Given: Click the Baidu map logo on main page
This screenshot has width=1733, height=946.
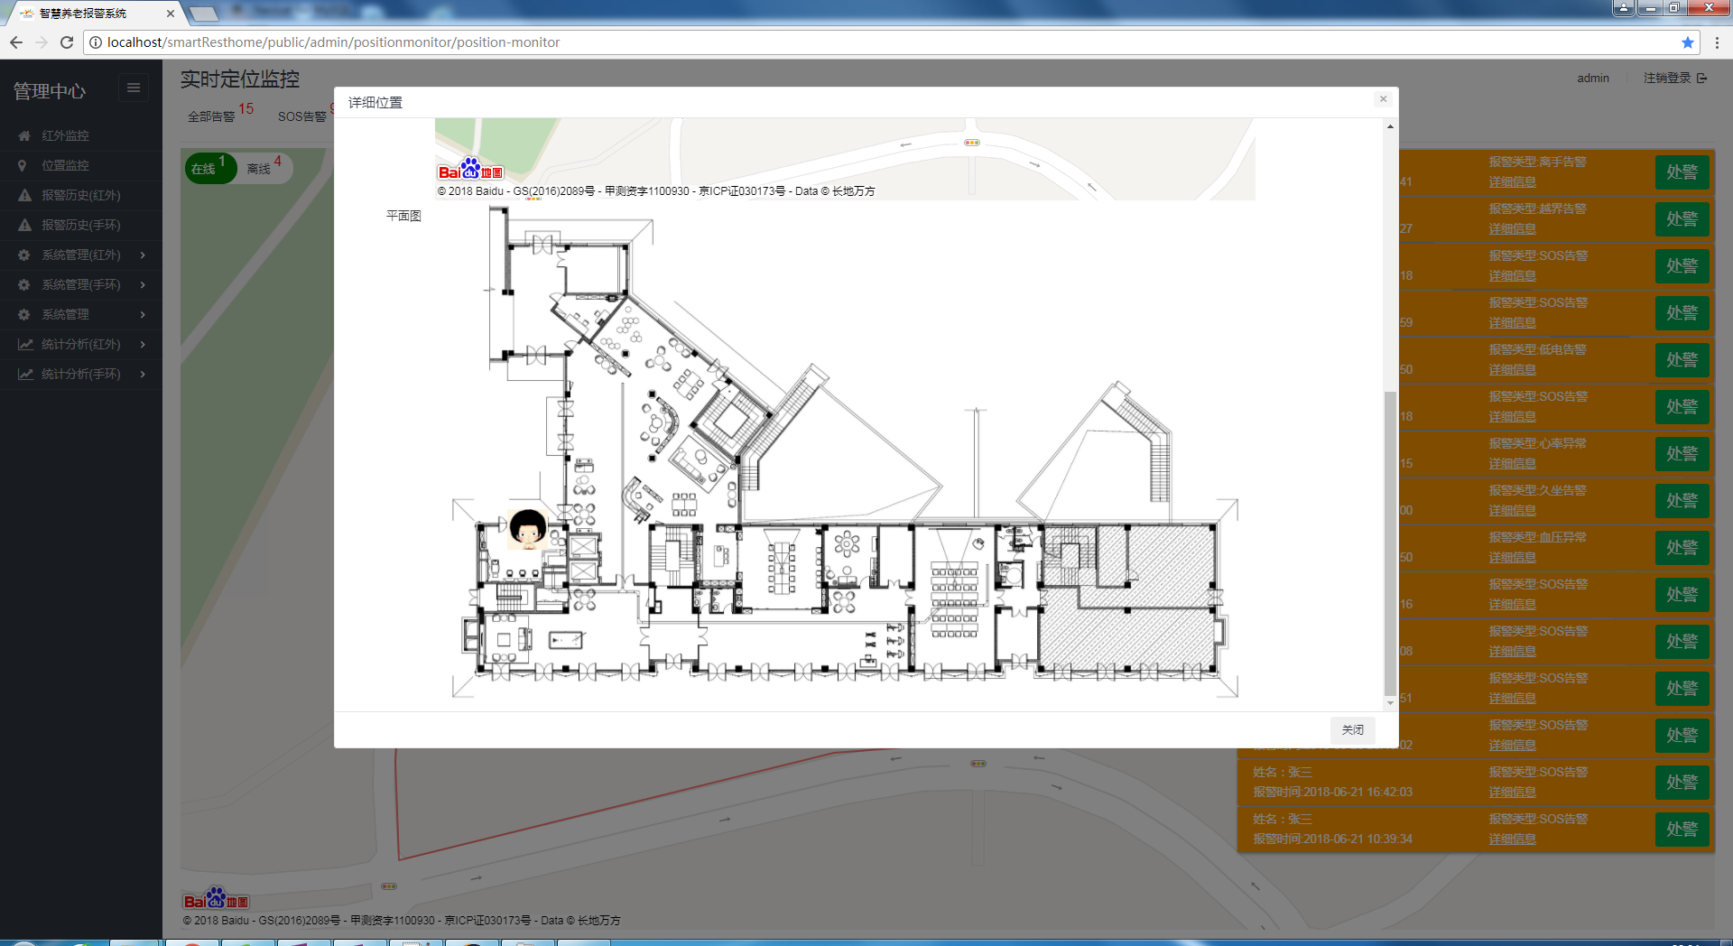Looking at the screenshot, I should point(216,898).
